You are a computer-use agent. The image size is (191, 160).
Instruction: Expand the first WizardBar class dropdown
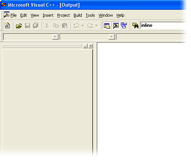[x=55, y=37]
